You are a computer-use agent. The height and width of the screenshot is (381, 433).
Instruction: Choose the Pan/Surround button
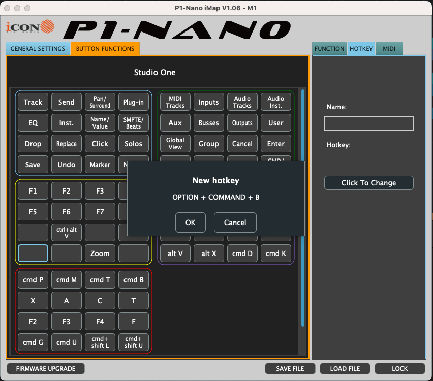coord(100,102)
